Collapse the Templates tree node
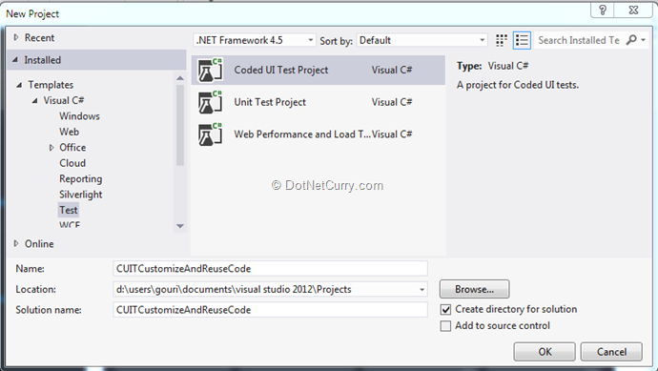 [19, 85]
